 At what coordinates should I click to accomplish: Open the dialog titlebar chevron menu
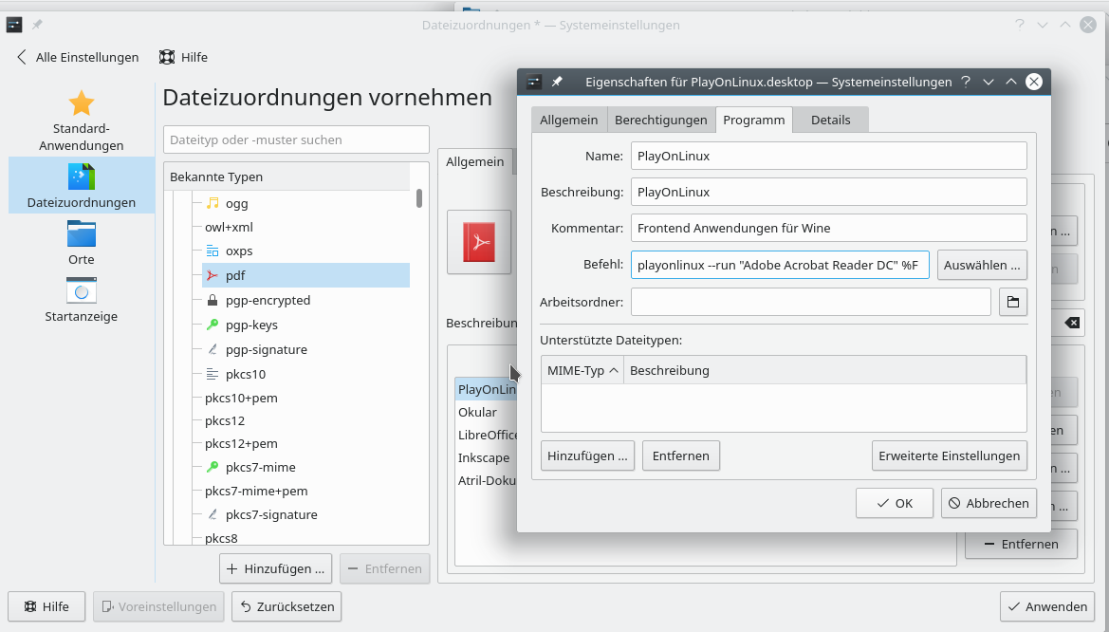pos(989,82)
